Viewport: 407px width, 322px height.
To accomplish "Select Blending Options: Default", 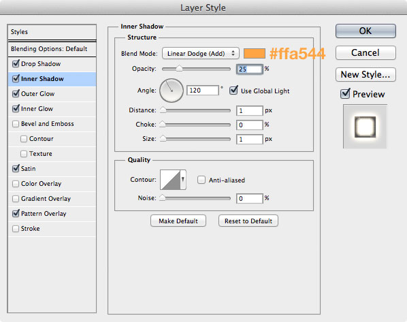I will point(52,49).
